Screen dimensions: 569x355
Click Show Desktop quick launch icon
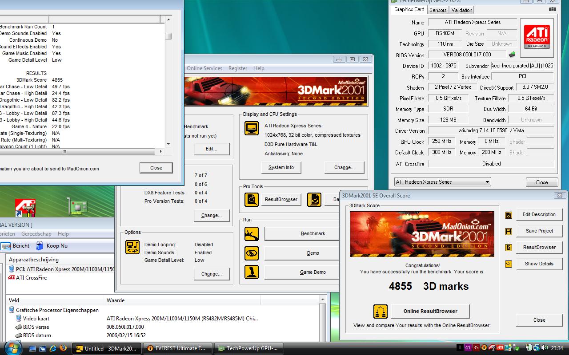coord(32,349)
